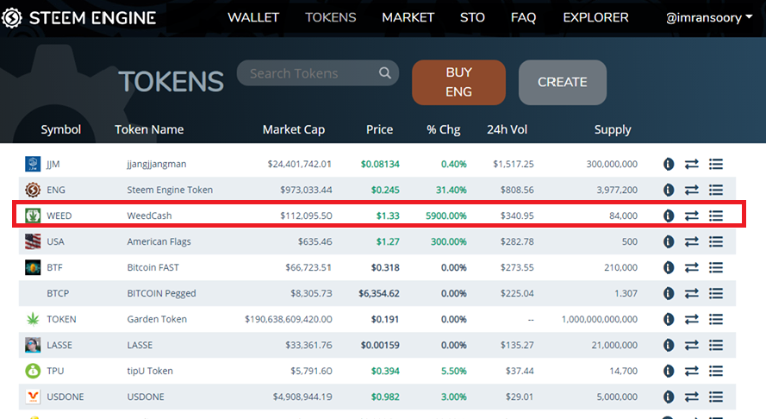
Task: Open trade arrows icon for TPU
Action: tap(692, 371)
